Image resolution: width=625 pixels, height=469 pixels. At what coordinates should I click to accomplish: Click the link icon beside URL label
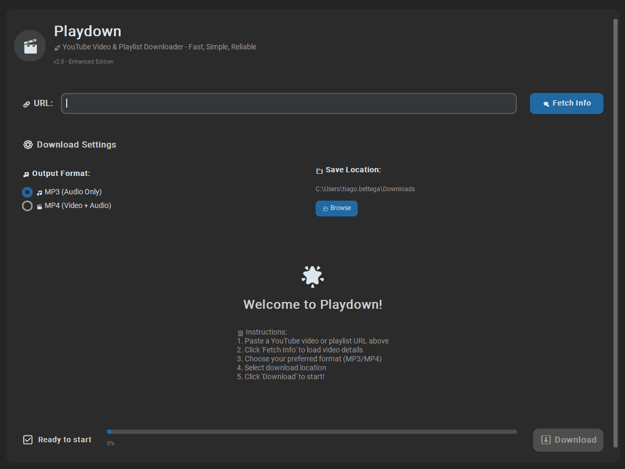(x=27, y=104)
